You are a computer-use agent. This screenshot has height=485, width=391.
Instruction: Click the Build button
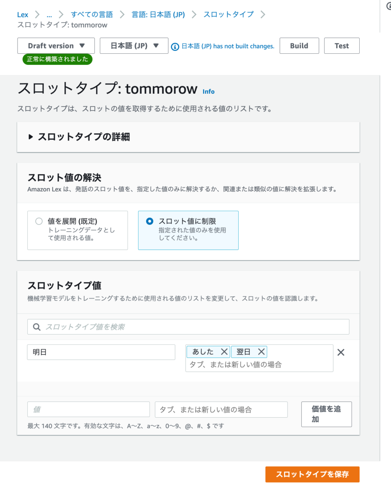[x=299, y=46]
